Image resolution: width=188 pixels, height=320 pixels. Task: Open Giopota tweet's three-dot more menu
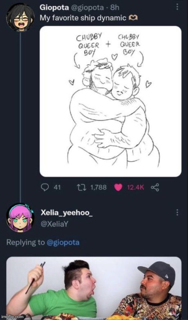tap(177, 7)
